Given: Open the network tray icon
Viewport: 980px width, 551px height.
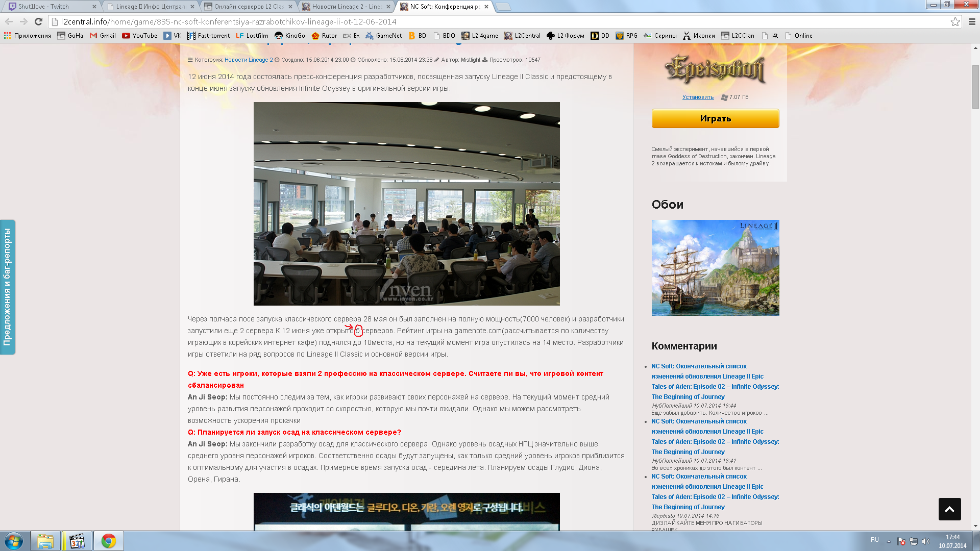Looking at the screenshot, I should click(x=914, y=541).
